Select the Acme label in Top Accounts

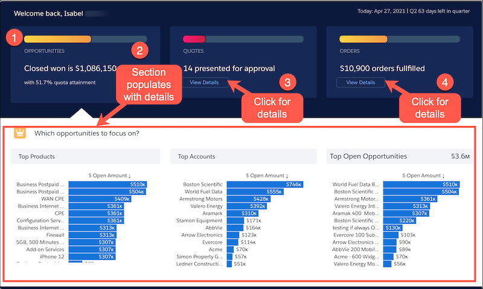216,250
